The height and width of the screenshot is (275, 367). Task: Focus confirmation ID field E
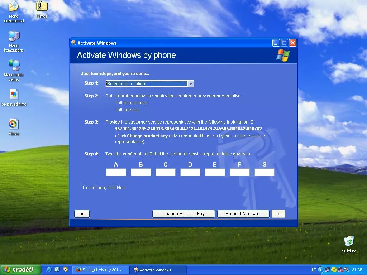[215, 172]
